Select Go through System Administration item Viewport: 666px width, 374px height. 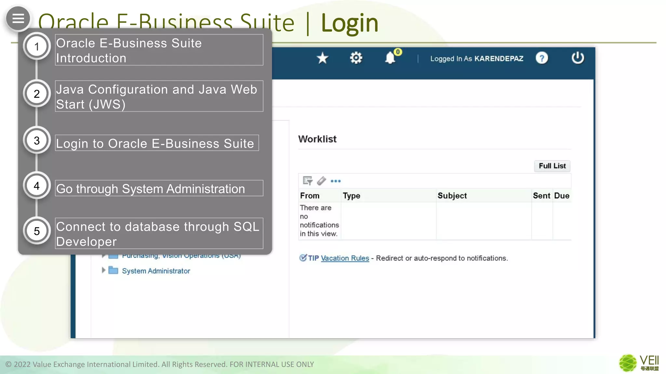coord(159,188)
